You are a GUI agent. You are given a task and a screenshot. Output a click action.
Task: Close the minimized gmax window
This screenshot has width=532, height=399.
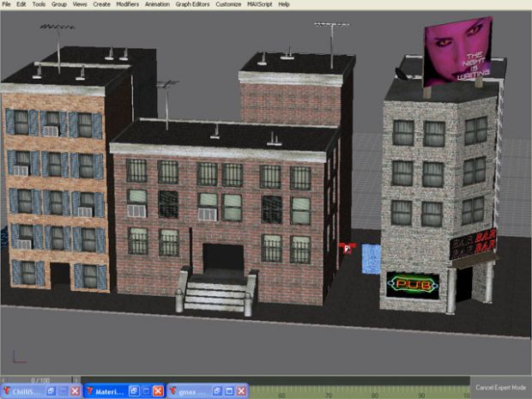pos(241,391)
